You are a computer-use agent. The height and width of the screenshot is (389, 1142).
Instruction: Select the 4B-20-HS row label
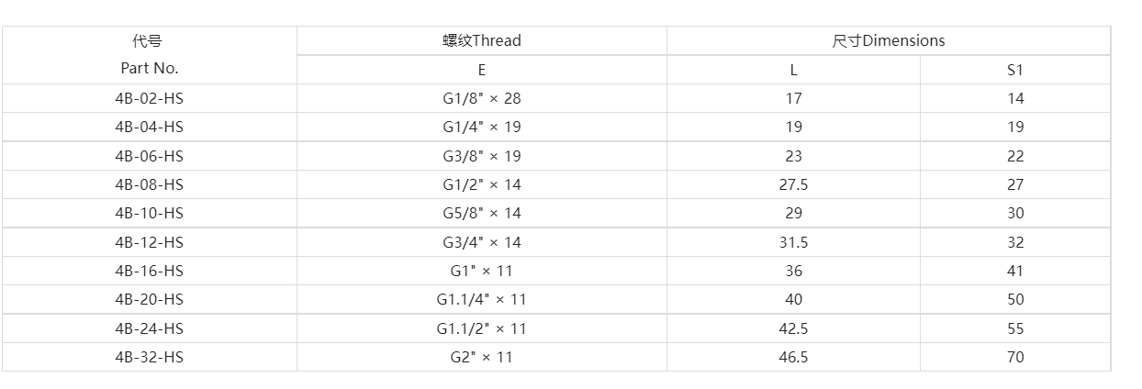(x=150, y=299)
